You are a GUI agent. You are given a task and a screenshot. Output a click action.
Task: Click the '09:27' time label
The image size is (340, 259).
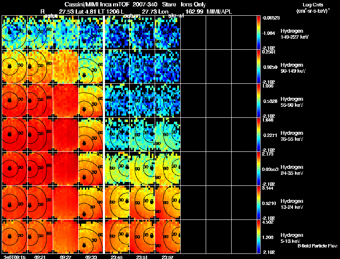[65, 257]
